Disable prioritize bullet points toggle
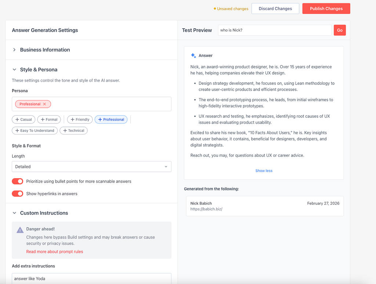 pyautogui.click(x=18, y=181)
